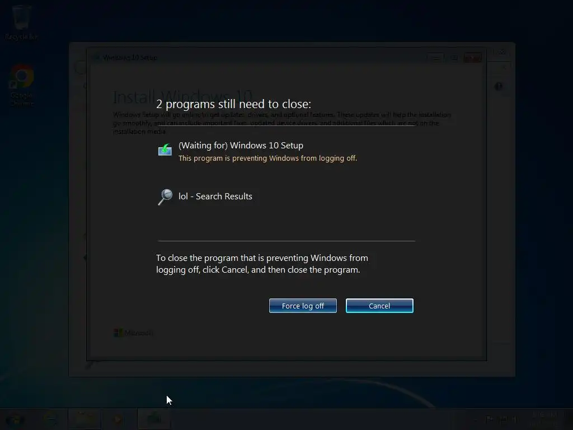Click the Force log off button
The height and width of the screenshot is (430, 573).
[x=303, y=306]
